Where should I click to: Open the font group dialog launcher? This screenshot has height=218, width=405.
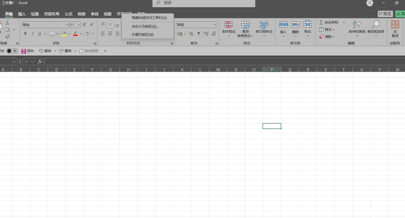(x=95, y=44)
